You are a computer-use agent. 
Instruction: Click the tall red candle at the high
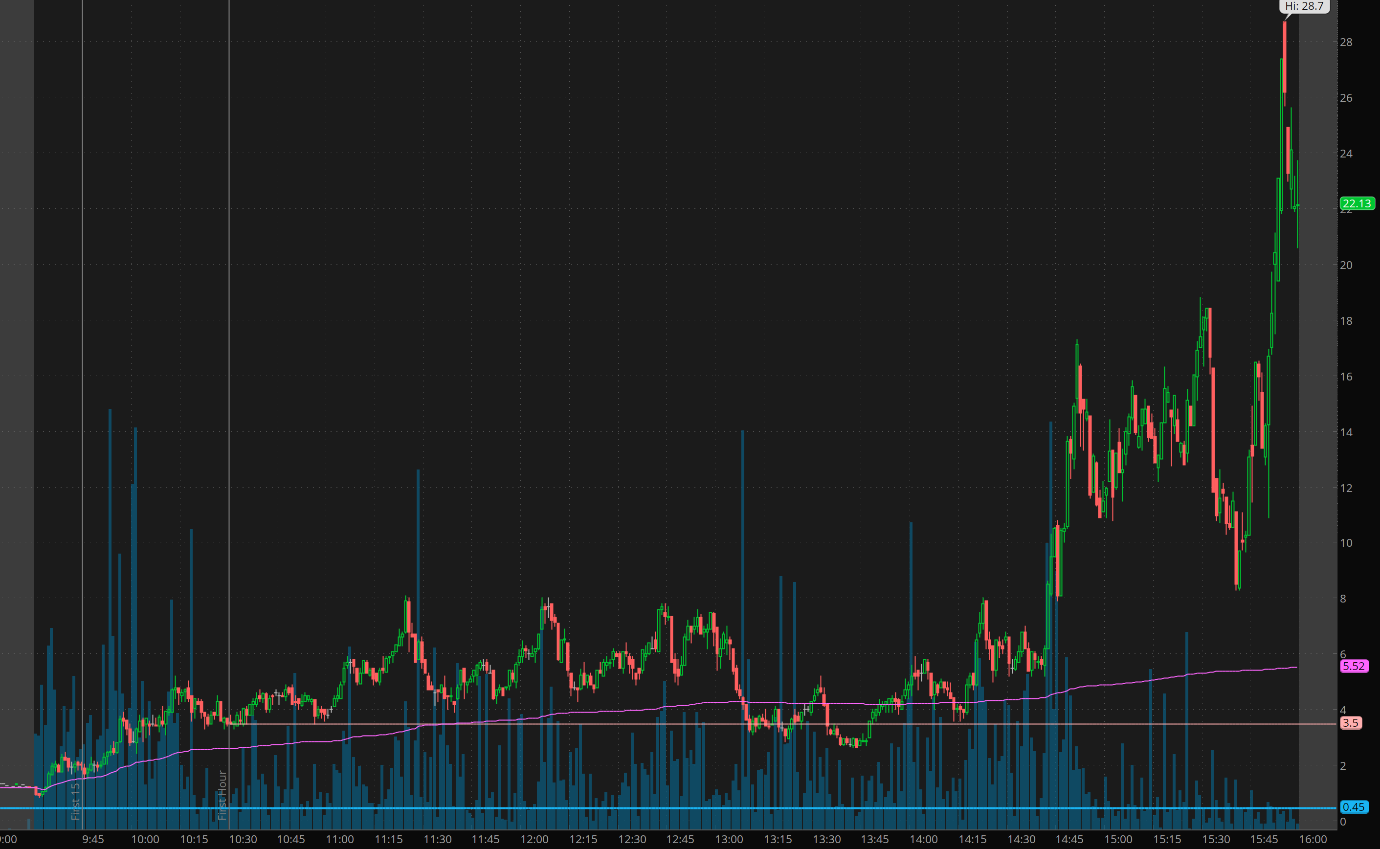[x=1285, y=56]
